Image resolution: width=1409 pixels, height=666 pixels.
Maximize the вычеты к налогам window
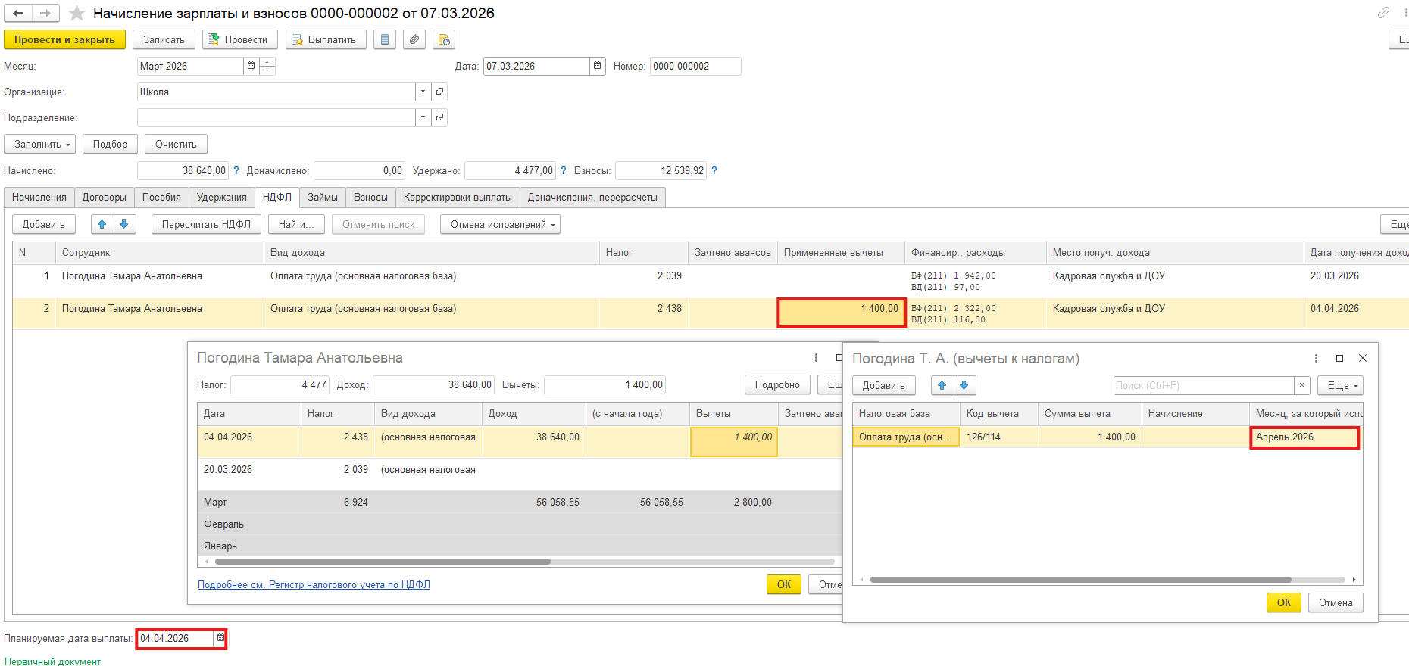(1339, 359)
